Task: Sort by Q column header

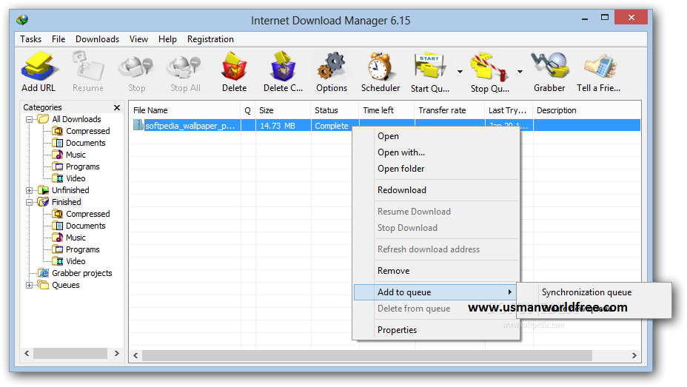Action: [x=248, y=110]
